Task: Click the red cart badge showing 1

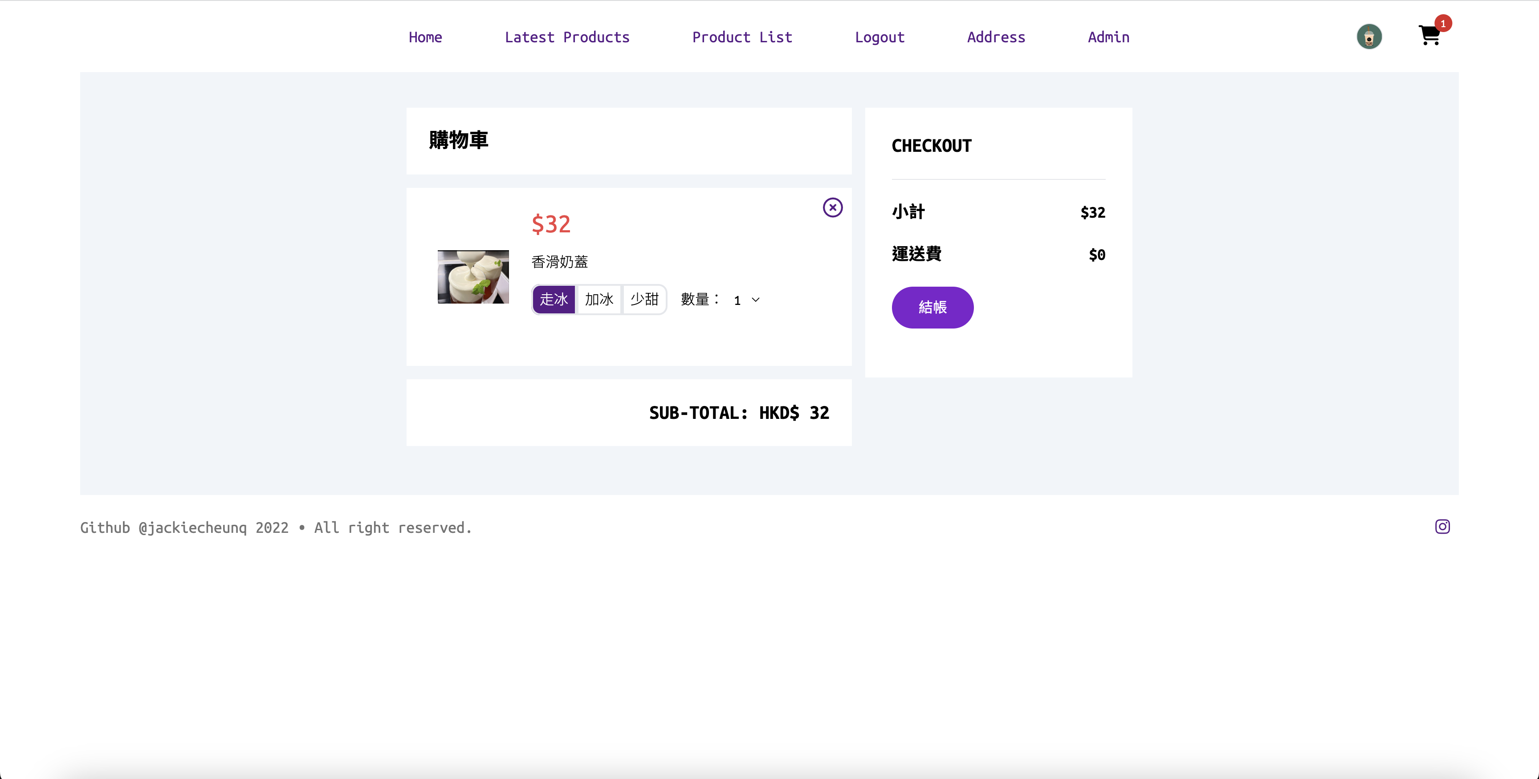Action: point(1442,23)
